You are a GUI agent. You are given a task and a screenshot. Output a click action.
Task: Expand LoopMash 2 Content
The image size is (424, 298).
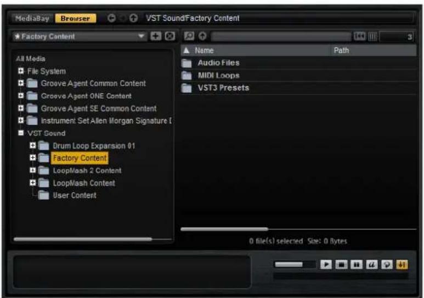pyautogui.click(x=33, y=170)
